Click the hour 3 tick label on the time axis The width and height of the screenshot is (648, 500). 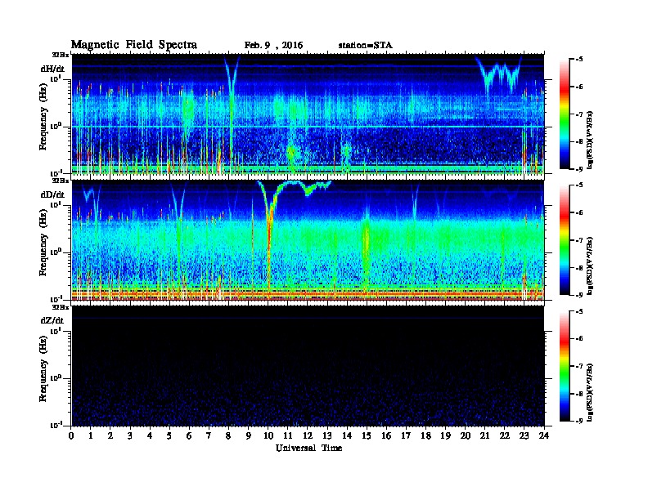tap(130, 435)
